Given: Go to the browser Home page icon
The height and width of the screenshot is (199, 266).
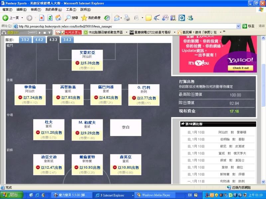Looking at the screenshot, I should (58, 18).
